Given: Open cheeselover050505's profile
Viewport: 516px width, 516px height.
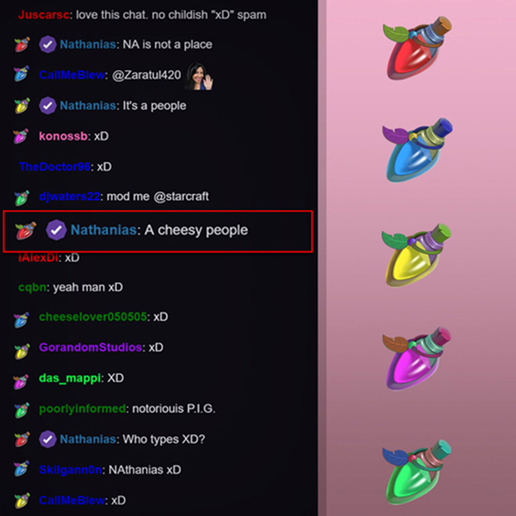Looking at the screenshot, I should tap(93, 317).
